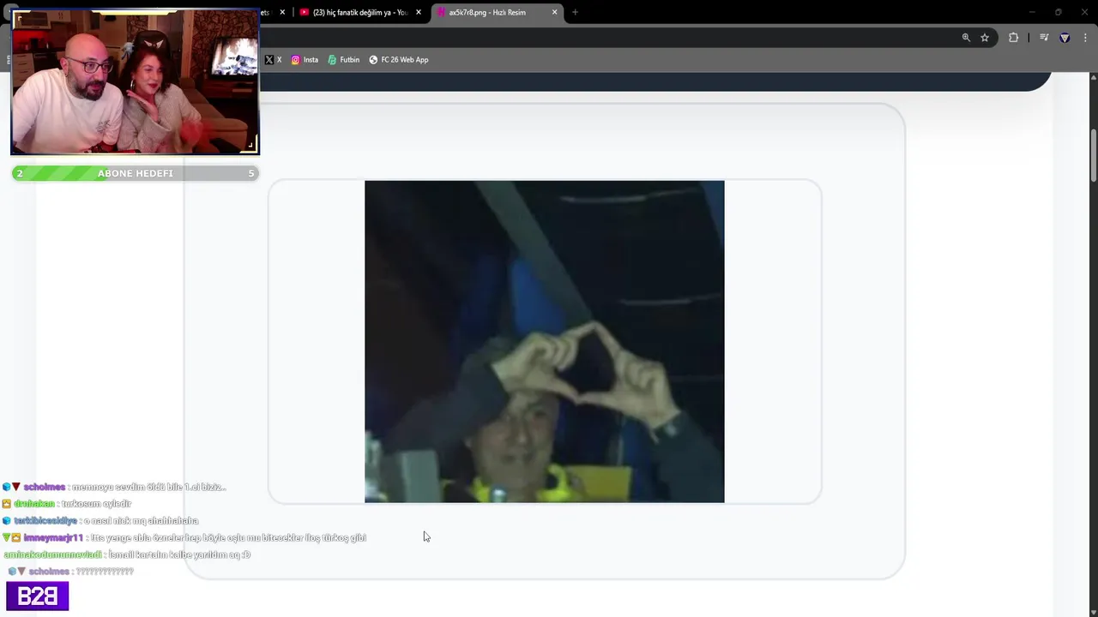This screenshot has width=1098, height=617.
Task: Click username imneymarjr11 in chat
Action: pyautogui.click(x=53, y=538)
